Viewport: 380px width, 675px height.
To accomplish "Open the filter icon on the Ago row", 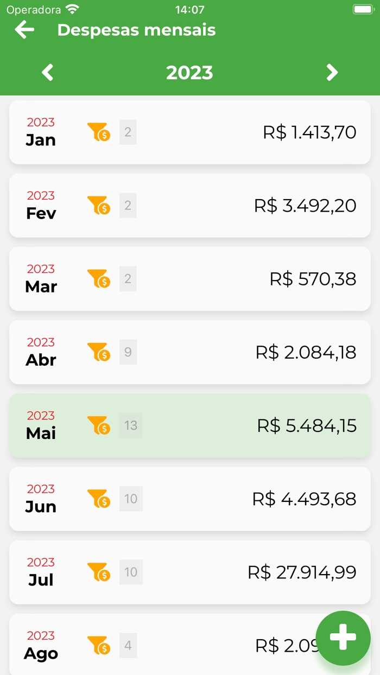I will click(x=98, y=645).
